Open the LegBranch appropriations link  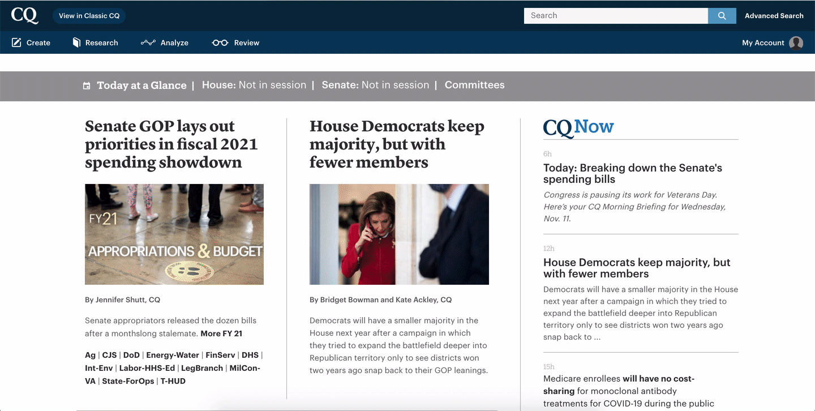tap(203, 368)
